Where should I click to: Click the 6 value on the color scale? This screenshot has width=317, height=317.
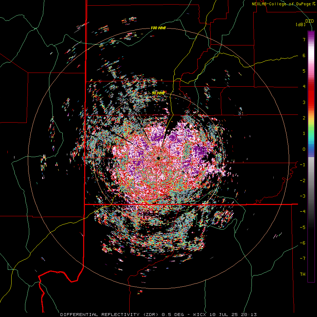coord(304,55)
